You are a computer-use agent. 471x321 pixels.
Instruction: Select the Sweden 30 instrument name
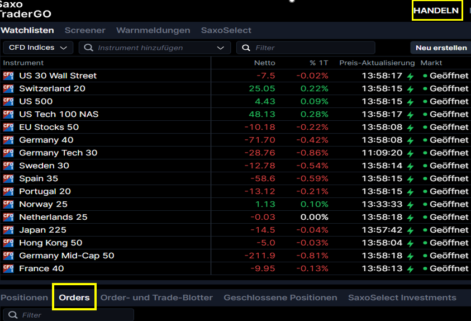[44, 166]
